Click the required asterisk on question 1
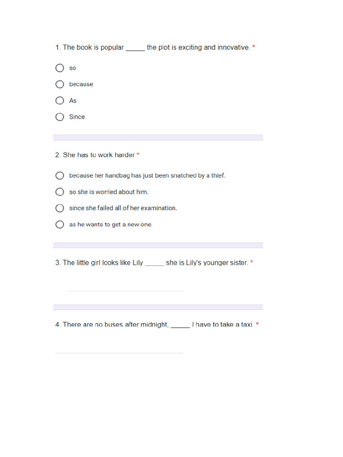343x457 pixels. pyautogui.click(x=254, y=47)
